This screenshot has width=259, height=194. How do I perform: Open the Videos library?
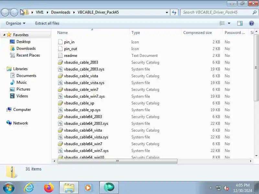(x=22, y=96)
